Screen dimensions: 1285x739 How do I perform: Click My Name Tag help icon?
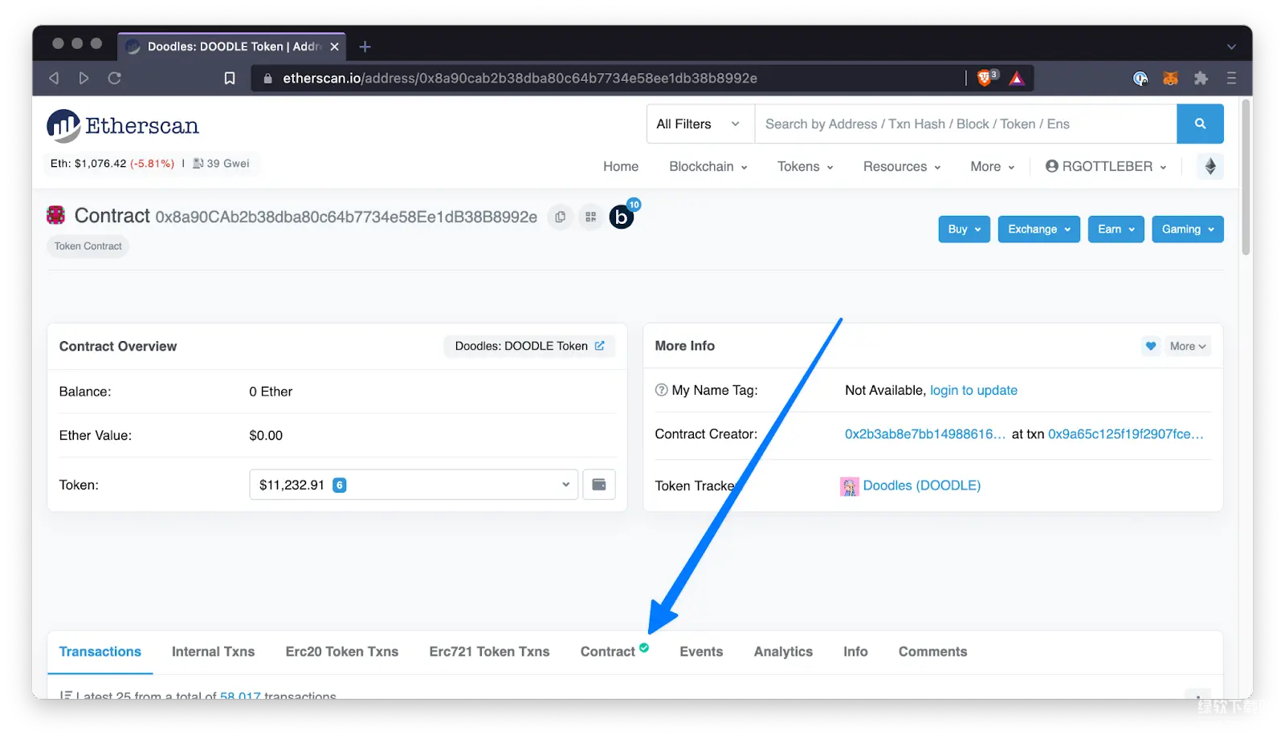coord(661,390)
